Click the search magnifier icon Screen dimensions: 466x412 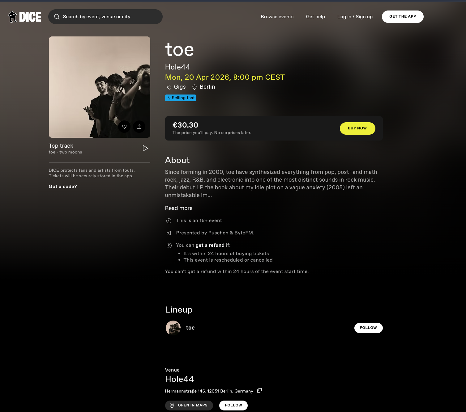point(57,17)
